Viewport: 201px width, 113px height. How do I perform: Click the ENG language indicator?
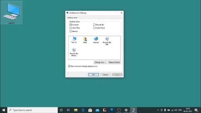pos(180,110)
